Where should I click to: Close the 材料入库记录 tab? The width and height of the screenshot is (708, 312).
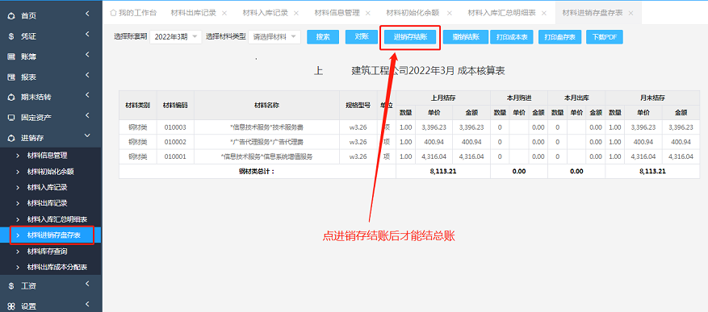pos(296,13)
